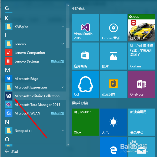This screenshot has width=157, height=157.
Task: Click 最近添加 next to Microsoft WLAN
Action: [57, 113]
